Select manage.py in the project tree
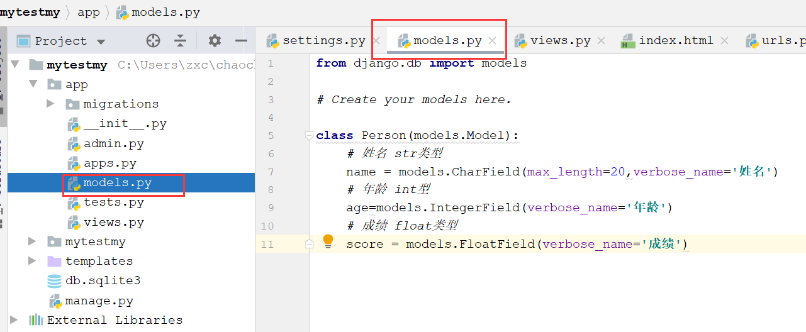Viewport: 806px width, 332px height. 99,301
